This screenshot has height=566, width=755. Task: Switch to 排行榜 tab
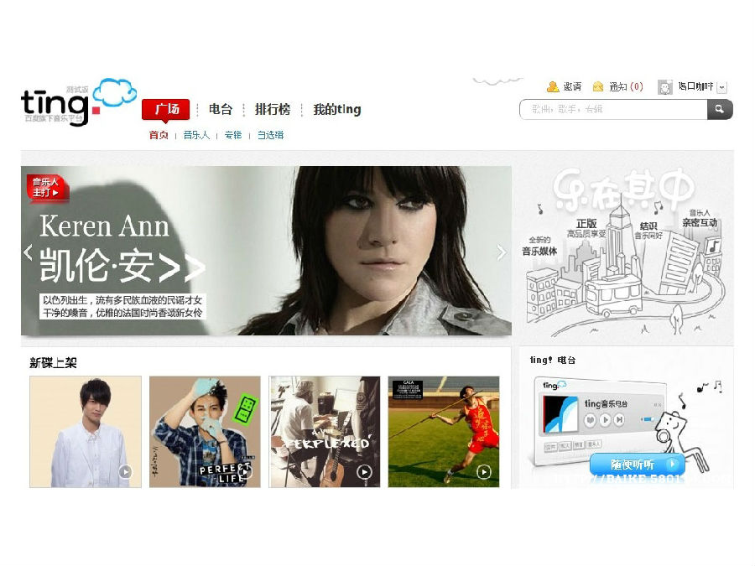[272, 109]
